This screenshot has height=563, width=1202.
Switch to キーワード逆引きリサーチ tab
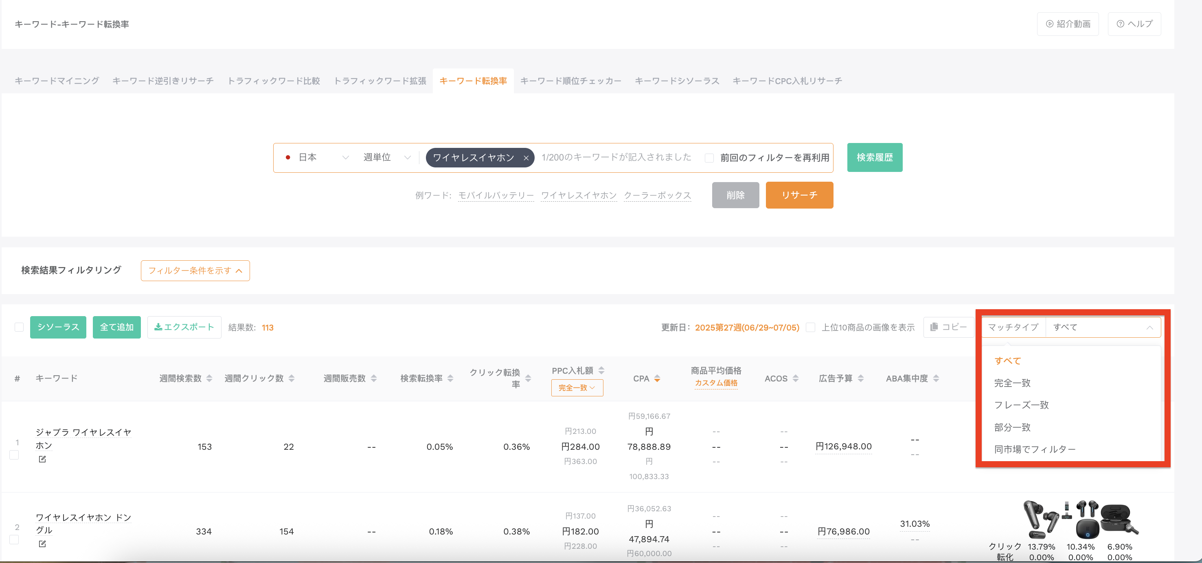tap(163, 81)
